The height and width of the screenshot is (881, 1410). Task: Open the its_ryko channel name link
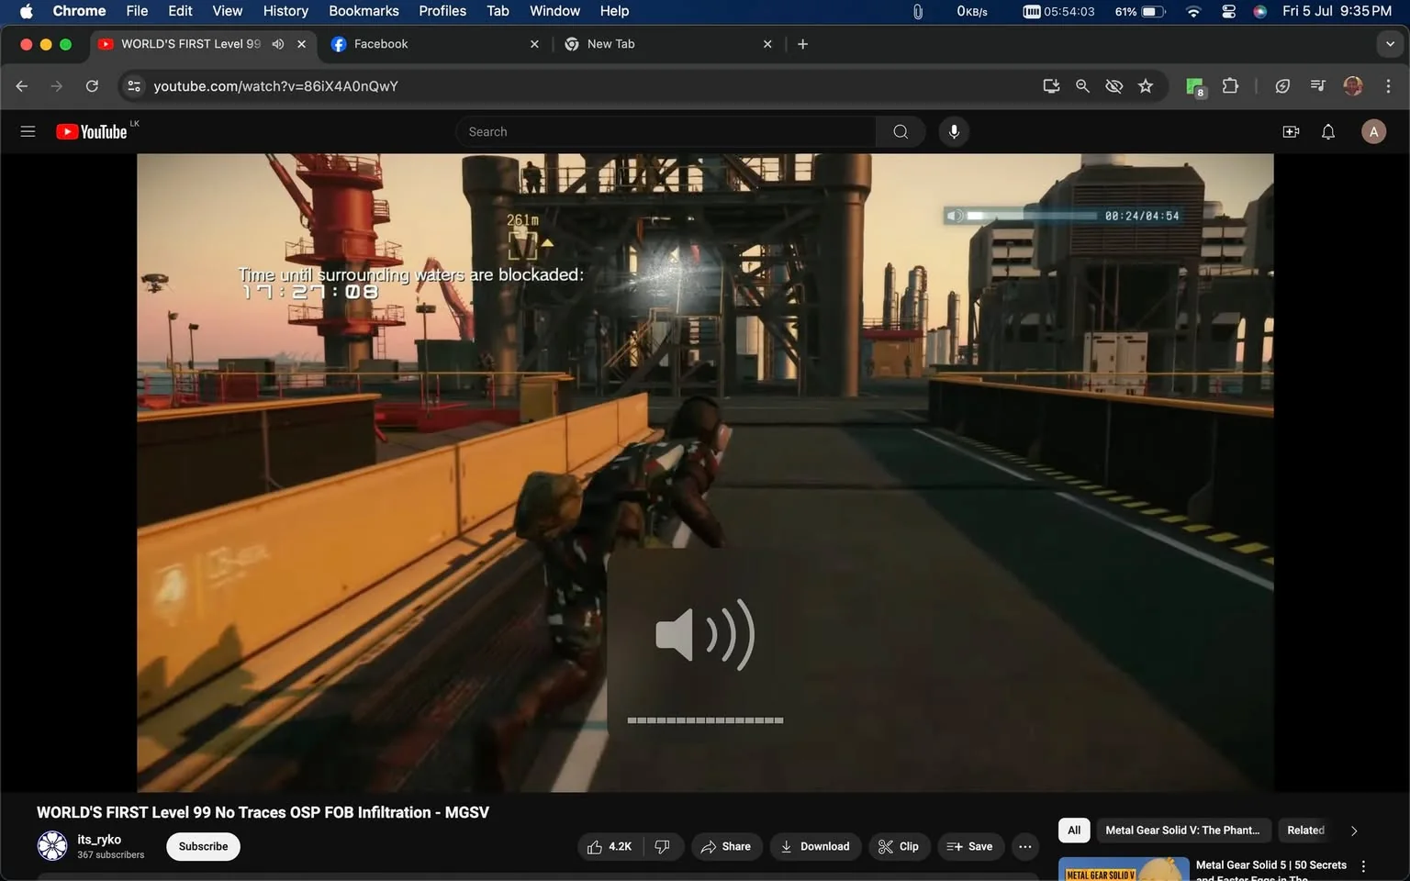pos(99,839)
